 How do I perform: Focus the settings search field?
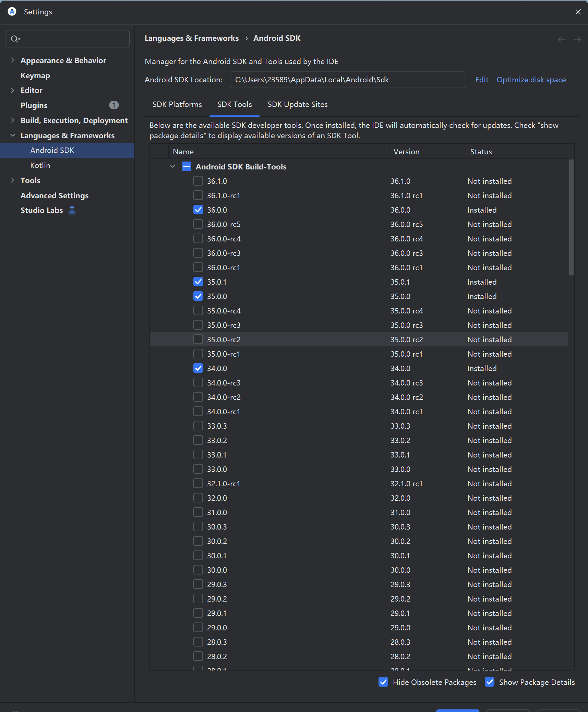click(67, 39)
